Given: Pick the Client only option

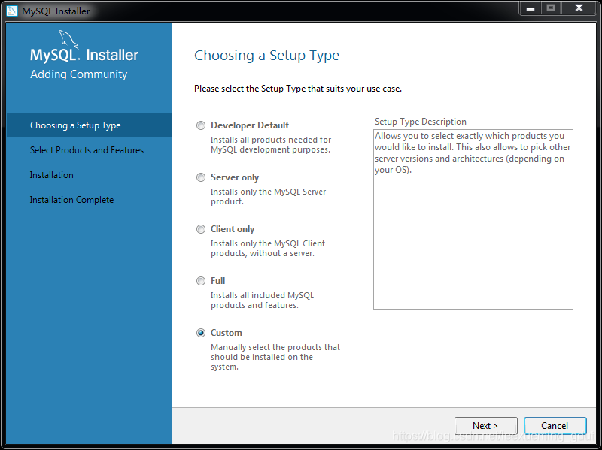Looking at the screenshot, I should pyautogui.click(x=201, y=228).
